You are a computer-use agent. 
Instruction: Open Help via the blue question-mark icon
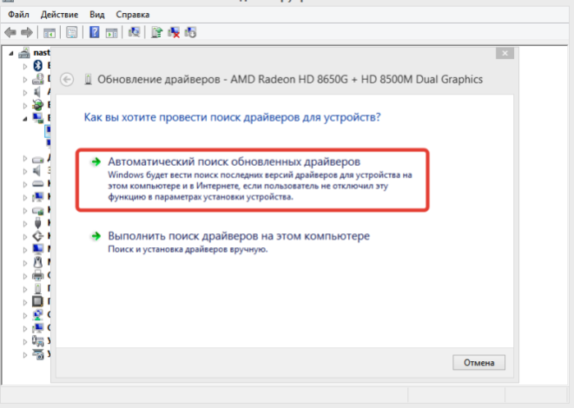[94, 33]
